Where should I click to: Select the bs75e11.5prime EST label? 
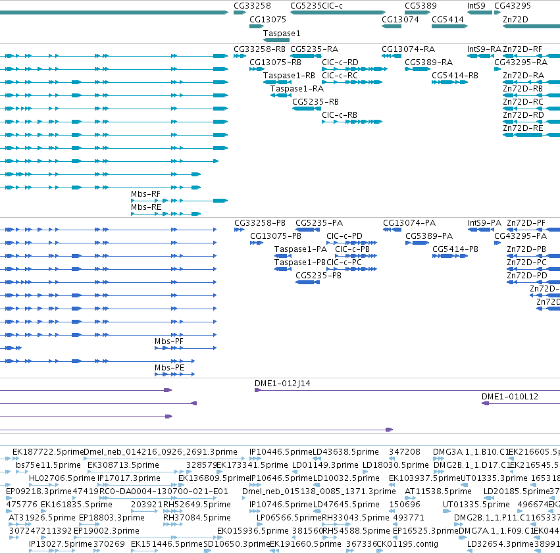click(x=48, y=465)
